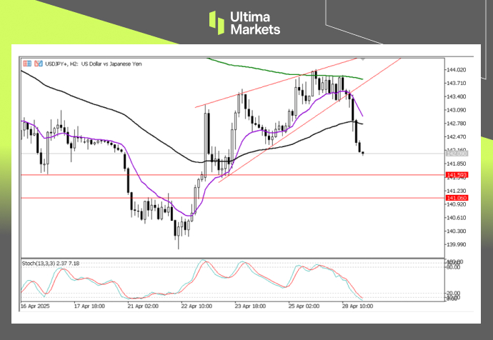Click the red 141.060 price level tag
493x340 pixels.
[x=456, y=198]
